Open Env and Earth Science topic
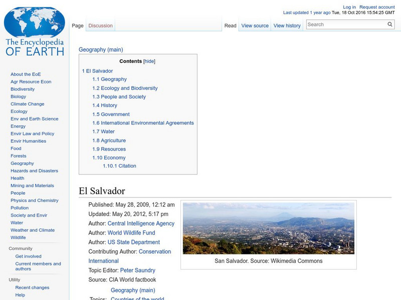 34,118
